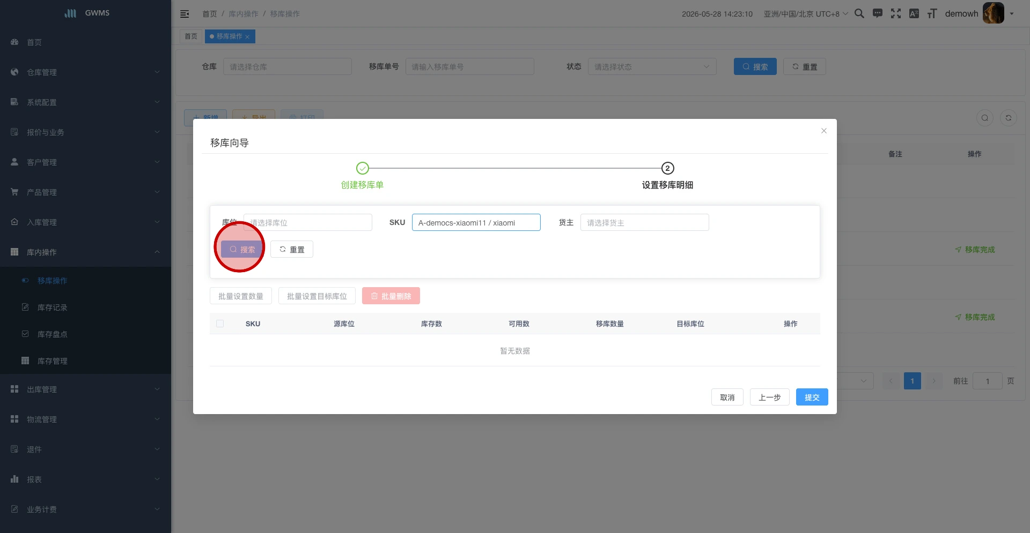Open the messages chat bubble icon

pyautogui.click(x=878, y=13)
